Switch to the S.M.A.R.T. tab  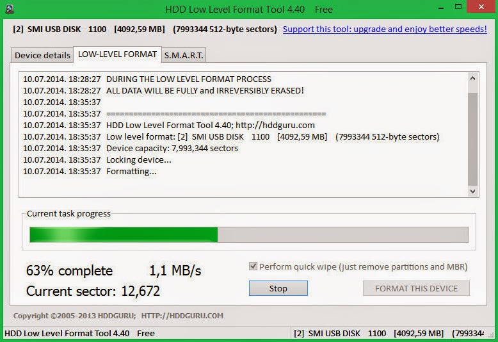click(184, 55)
